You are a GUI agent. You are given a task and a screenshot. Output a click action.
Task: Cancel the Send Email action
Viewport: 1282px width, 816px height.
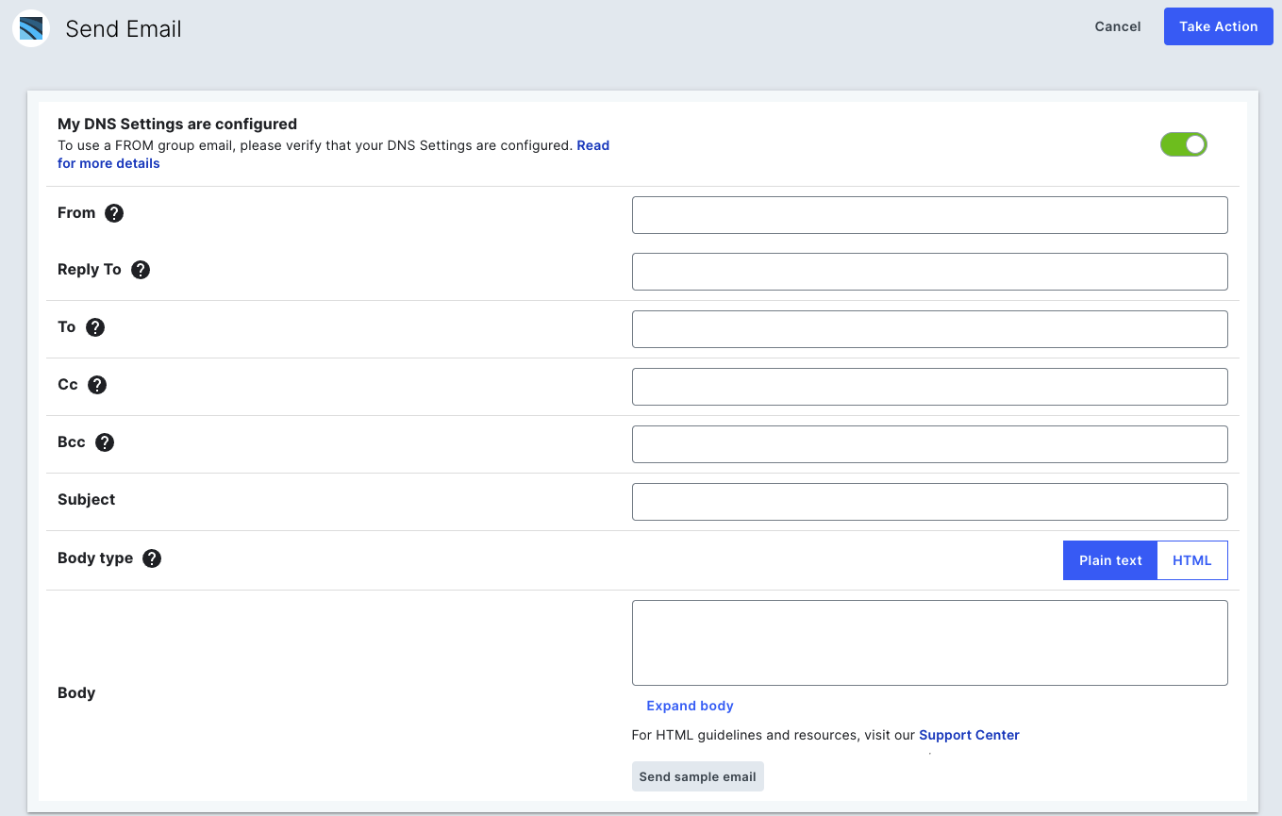tap(1117, 26)
